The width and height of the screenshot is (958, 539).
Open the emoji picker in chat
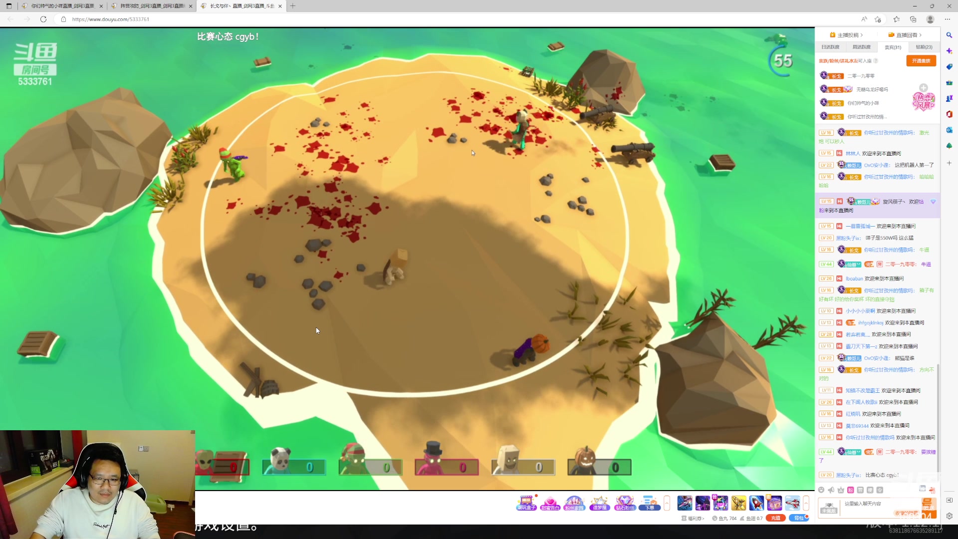821,490
